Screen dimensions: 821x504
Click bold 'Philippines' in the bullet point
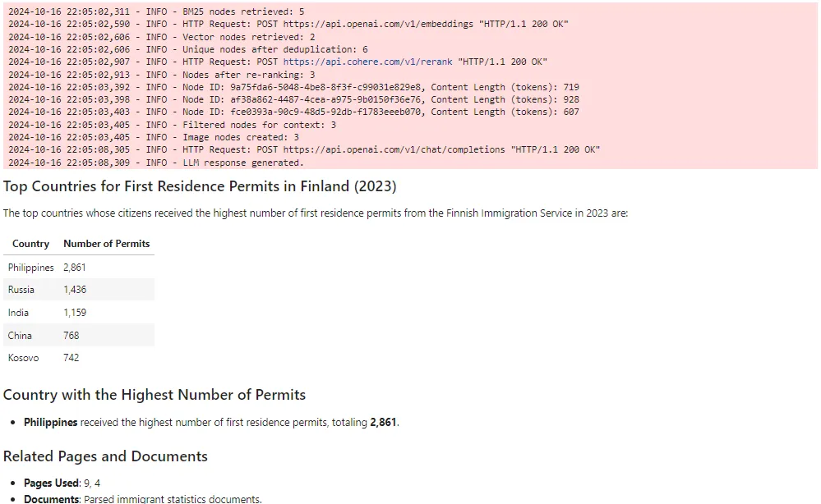point(50,423)
